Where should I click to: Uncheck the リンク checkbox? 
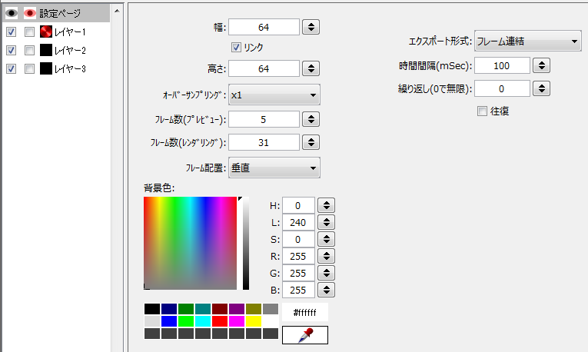tap(236, 47)
